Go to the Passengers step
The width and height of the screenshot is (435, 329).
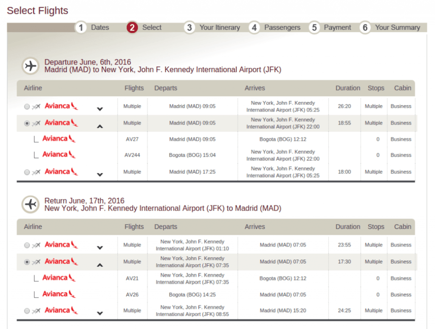click(282, 28)
